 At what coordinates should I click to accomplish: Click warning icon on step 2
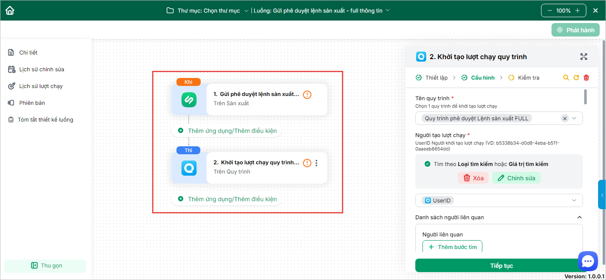click(307, 163)
